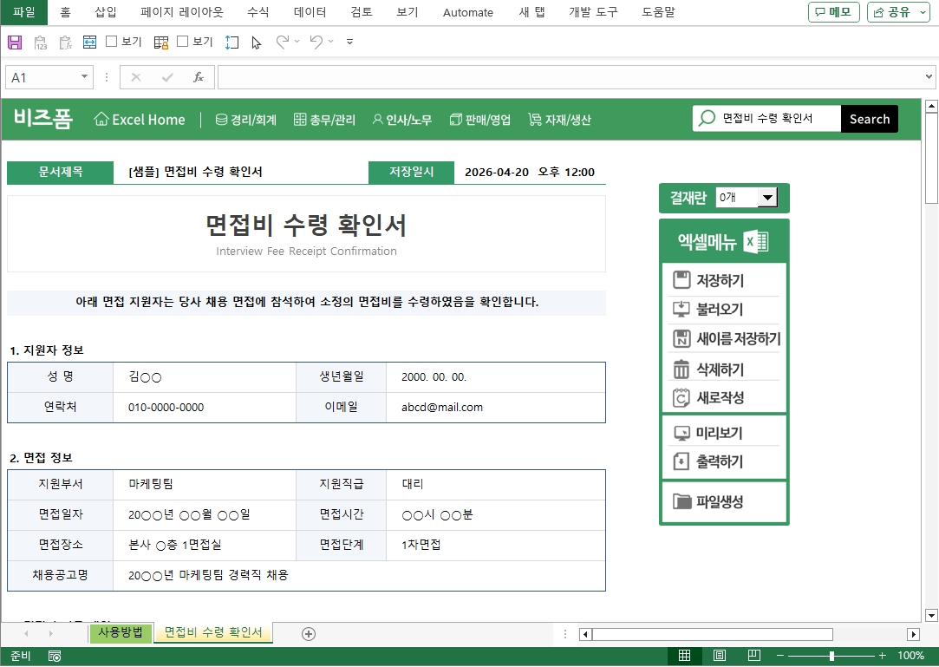Click the 파일생성 folder icon
The width and height of the screenshot is (939, 667).
coord(681,501)
